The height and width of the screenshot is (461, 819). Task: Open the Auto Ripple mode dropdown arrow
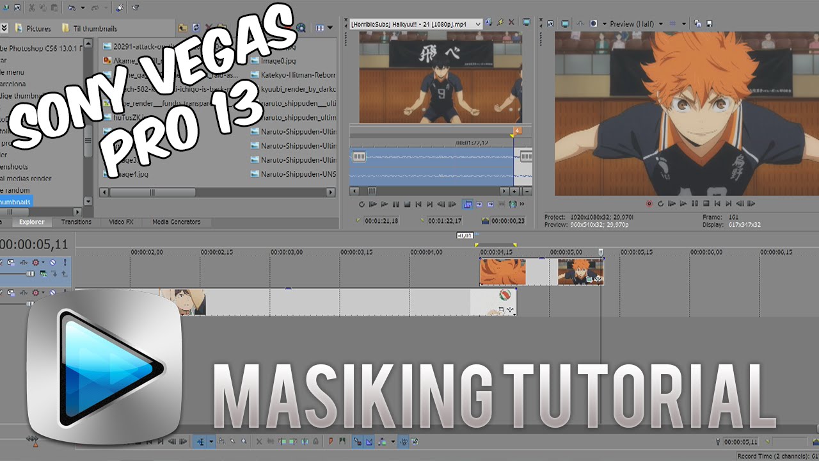click(x=393, y=442)
